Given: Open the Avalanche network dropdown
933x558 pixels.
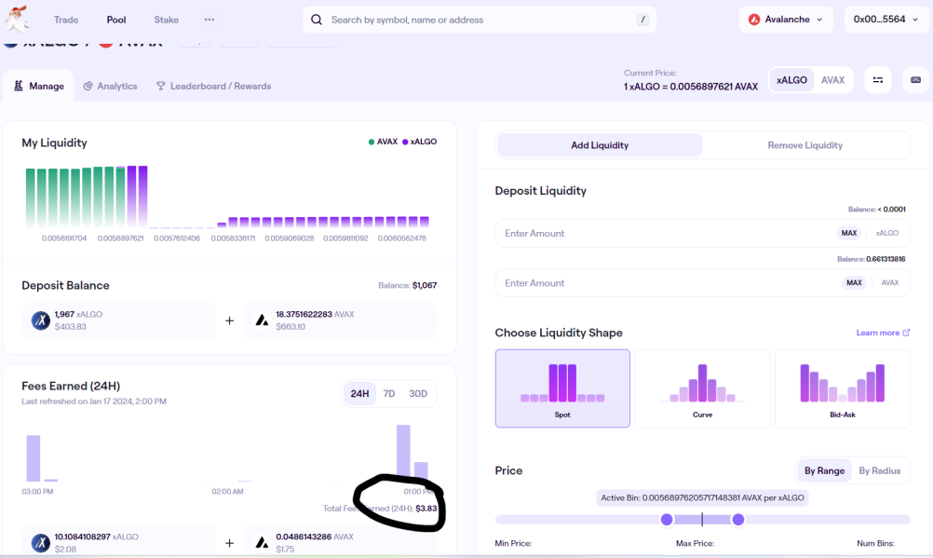Looking at the screenshot, I should click(786, 20).
